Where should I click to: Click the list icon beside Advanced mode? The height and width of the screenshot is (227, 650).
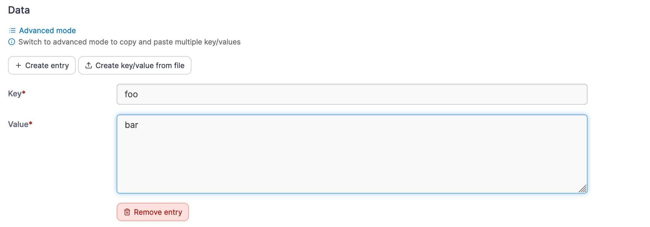point(12,30)
